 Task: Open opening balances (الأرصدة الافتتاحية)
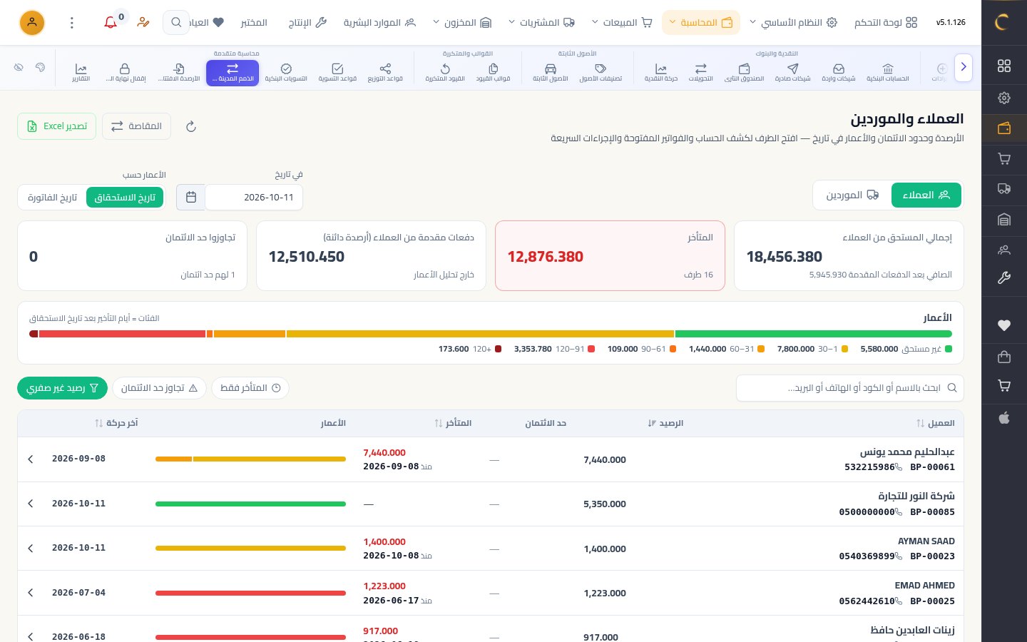(179, 73)
